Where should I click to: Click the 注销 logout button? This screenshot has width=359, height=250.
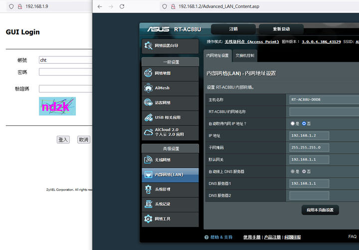pyautogui.click(x=233, y=29)
